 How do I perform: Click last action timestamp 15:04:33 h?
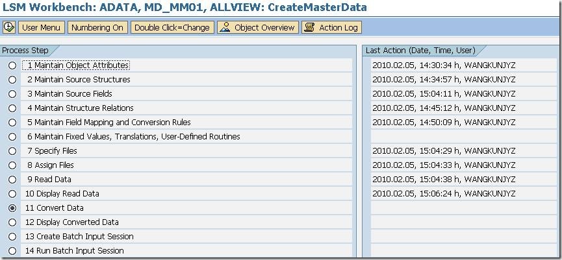tap(444, 165)
